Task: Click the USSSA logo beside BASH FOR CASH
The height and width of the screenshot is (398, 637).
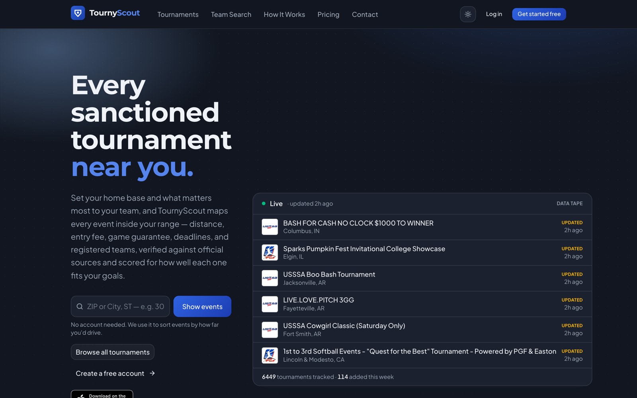Action: 270,227
